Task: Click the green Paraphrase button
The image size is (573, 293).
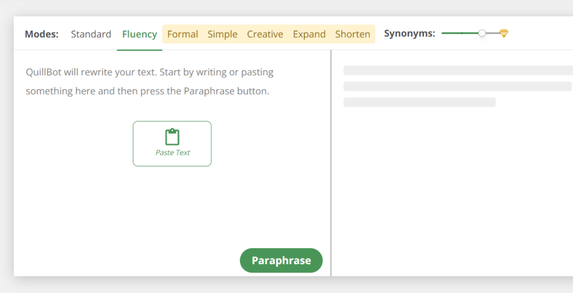Action: pos(281,261)
